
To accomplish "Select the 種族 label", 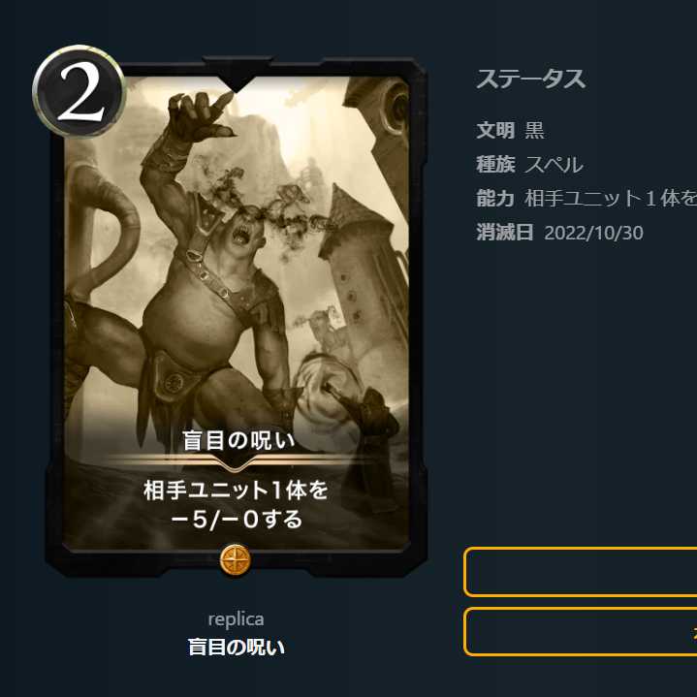I will (x=495, y=165).
